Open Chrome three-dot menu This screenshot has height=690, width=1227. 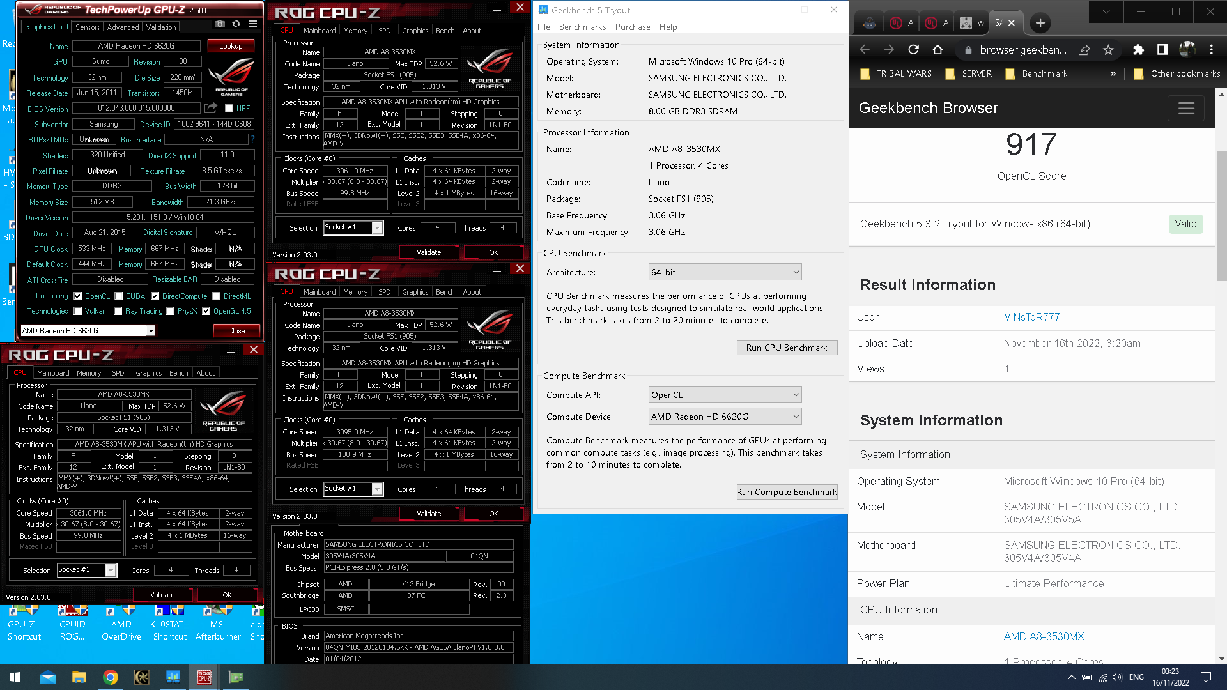click(1211, 50)
